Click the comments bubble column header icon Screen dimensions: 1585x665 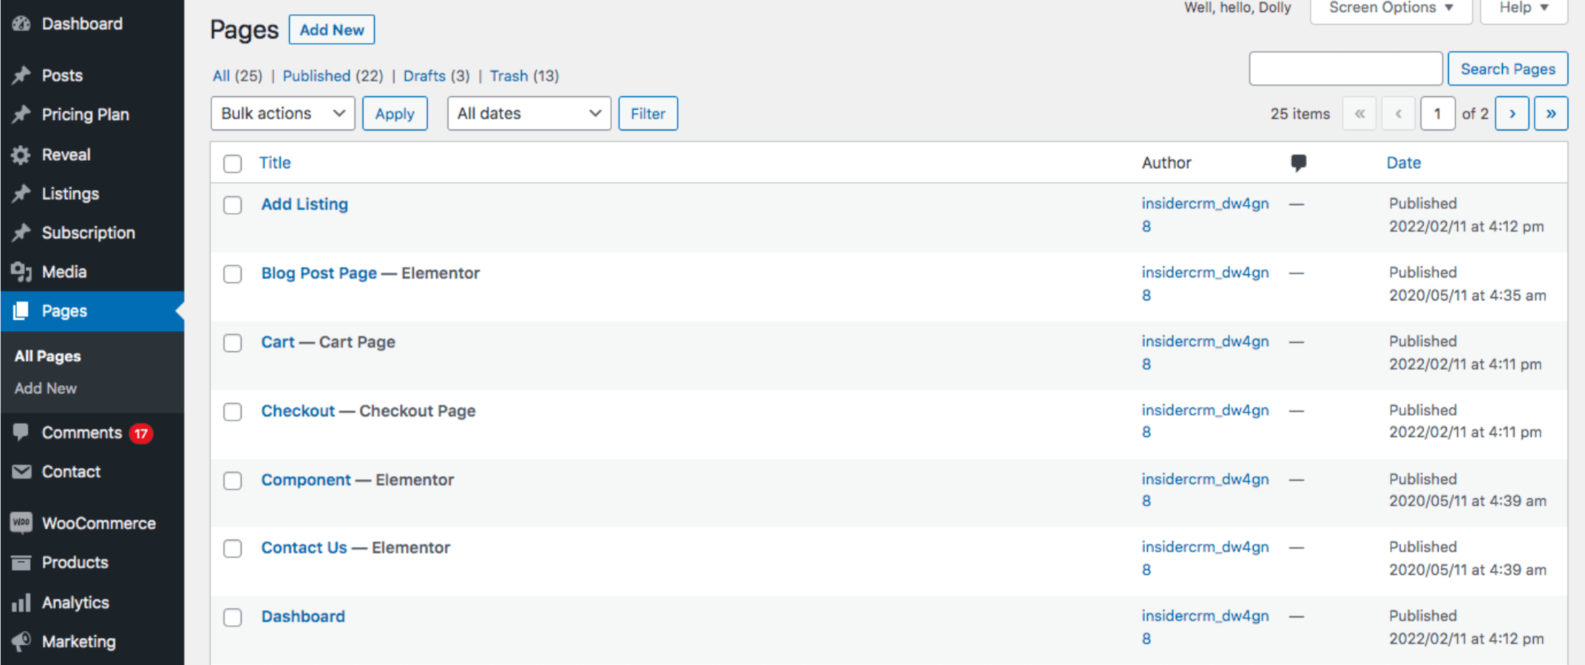[x=1298, y=163]
